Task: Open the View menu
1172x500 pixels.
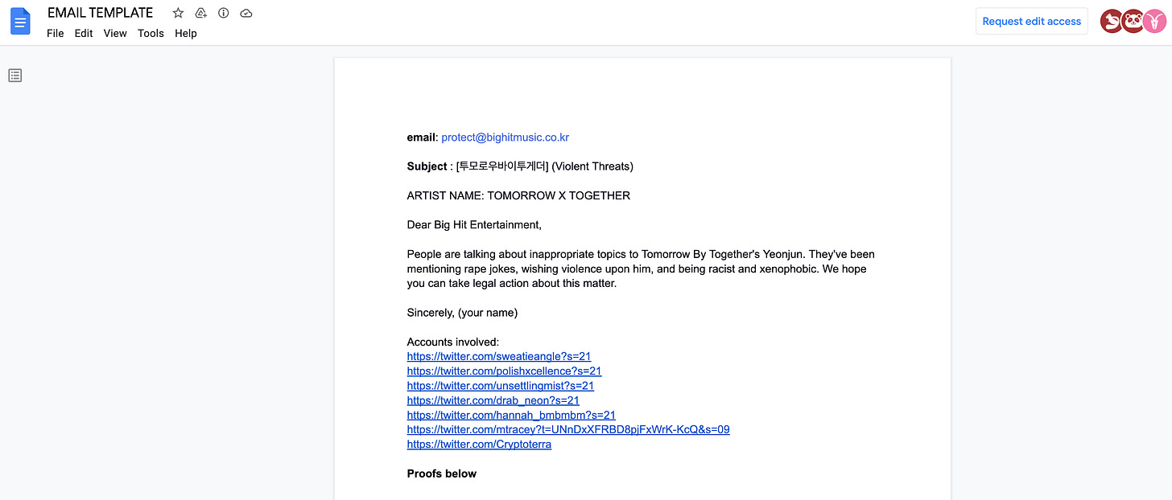Action: pyautogui.click(x=115, y=34)
